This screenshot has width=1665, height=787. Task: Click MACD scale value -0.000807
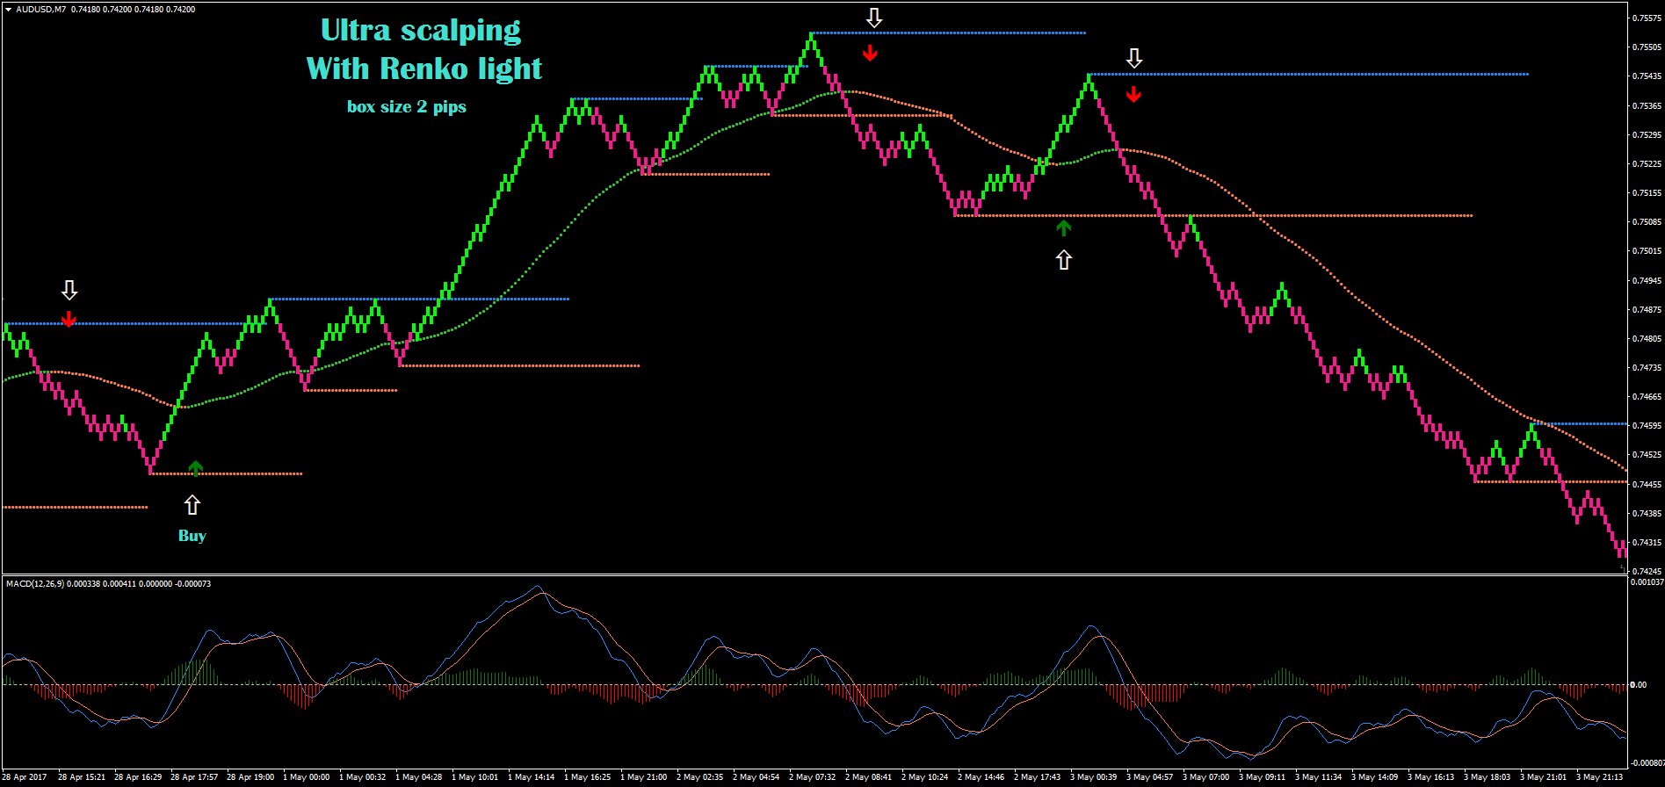(1647, 763)
